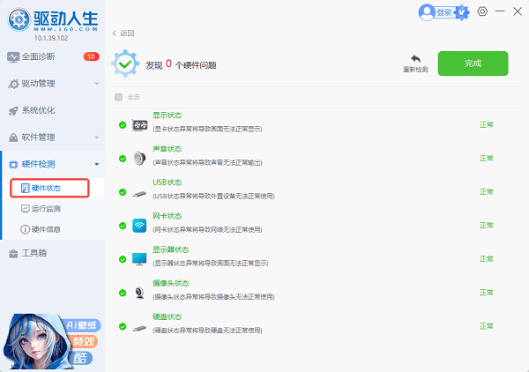This screenshot has height=372, width=529.
Task: Click the 声音状态 green check
Action: (123, 159)
